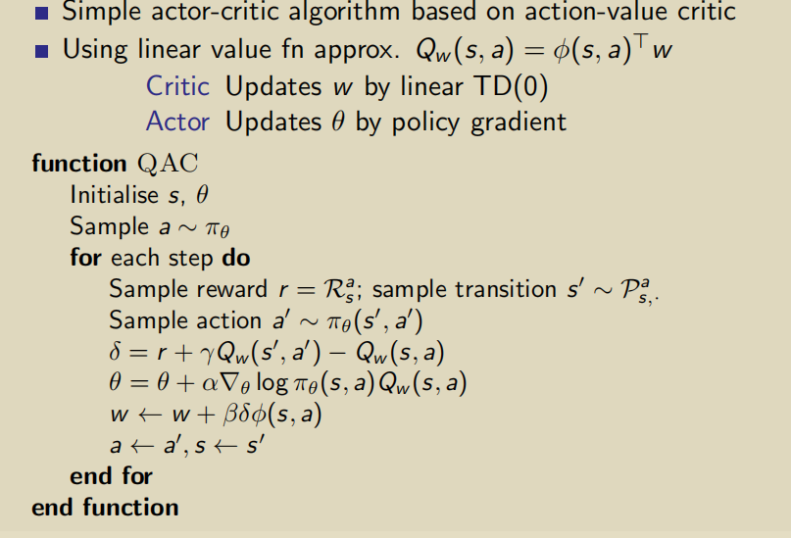Click the square bullet before "Using linear value"

tap(40, 51)
